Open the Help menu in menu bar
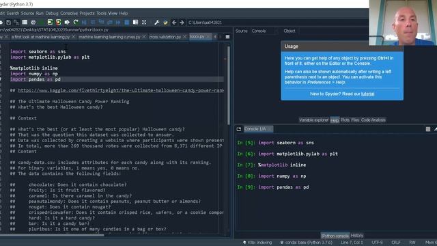Viewport: 437px width, 246px height. pos(123,13)
